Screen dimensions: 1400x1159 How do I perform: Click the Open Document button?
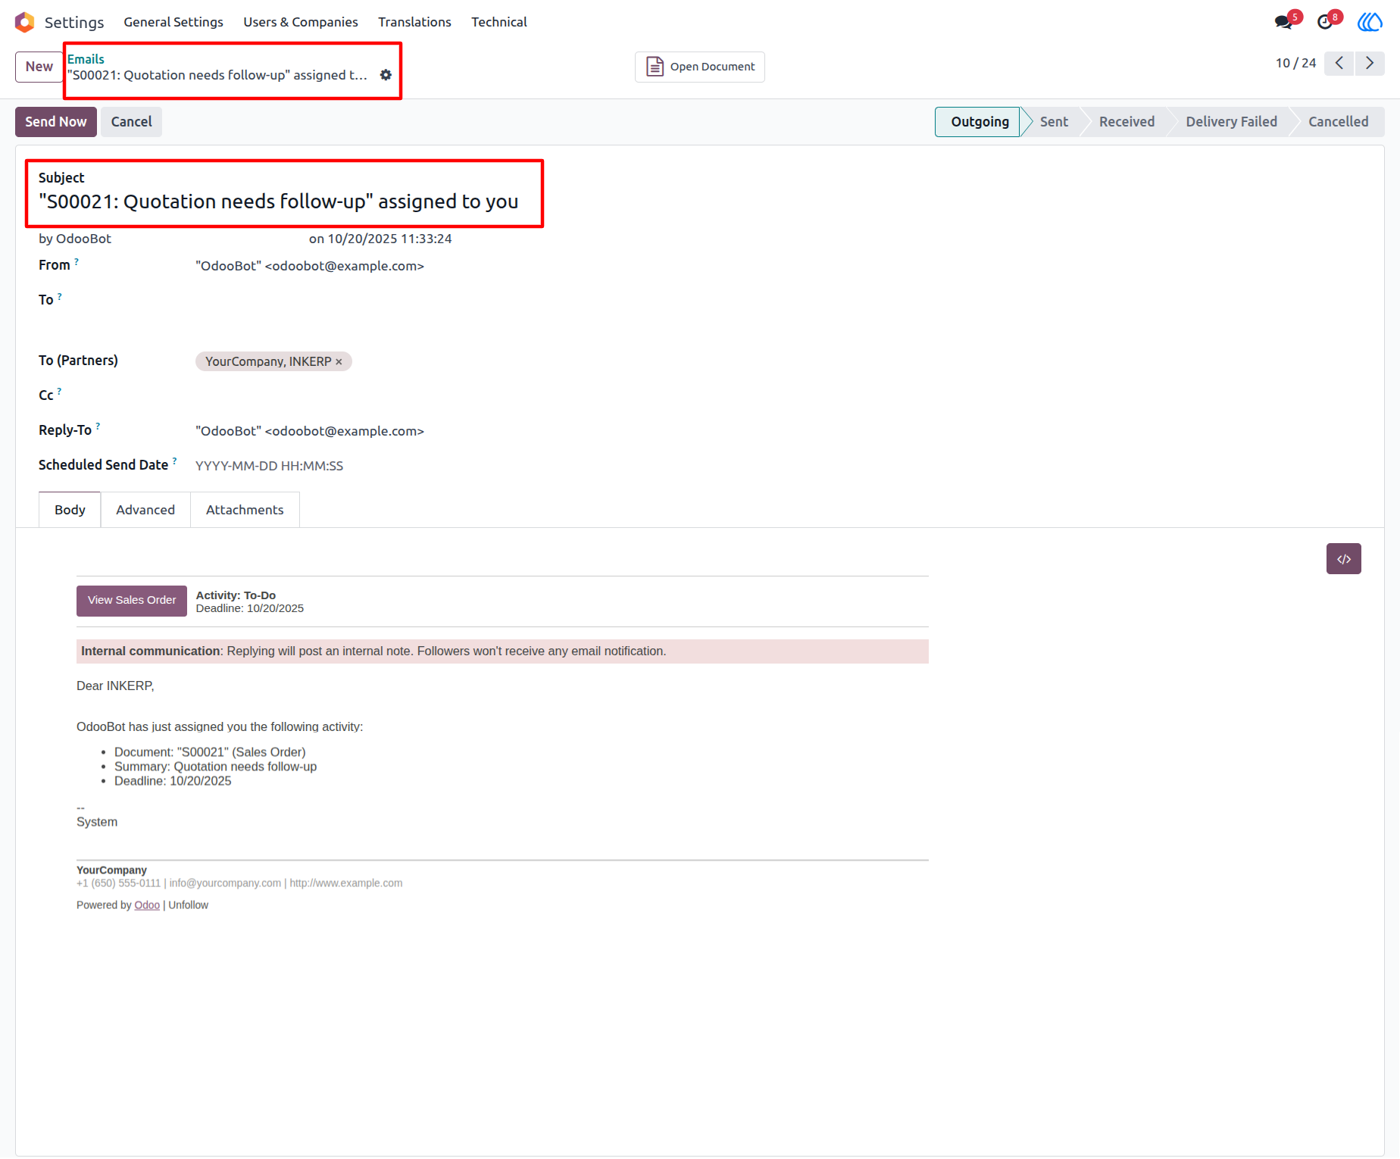click(700, 67)
